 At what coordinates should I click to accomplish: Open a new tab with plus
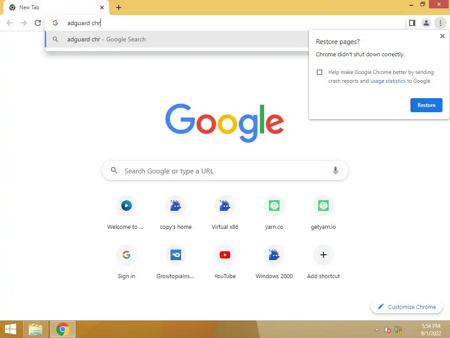tap(119, 7)
